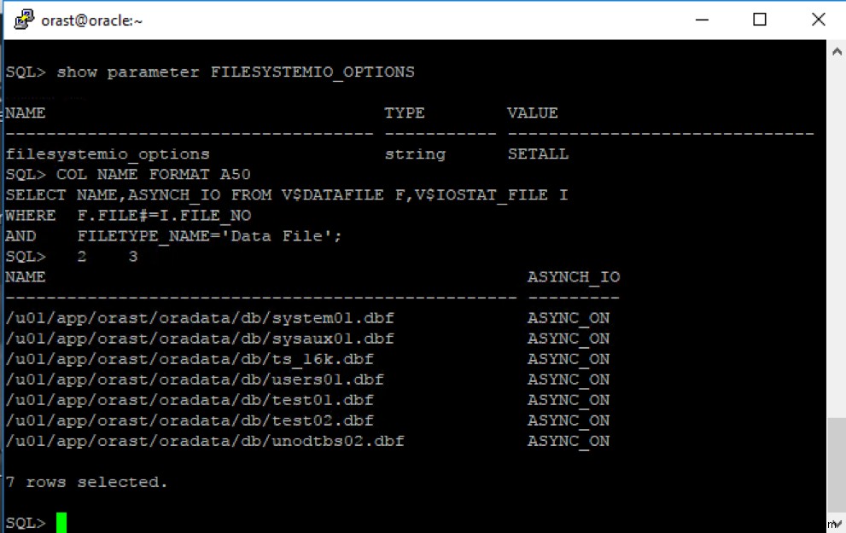The image size is (846, 533).
Task: Click the PuTTY icon in title bar
Action: click(24, 20)
